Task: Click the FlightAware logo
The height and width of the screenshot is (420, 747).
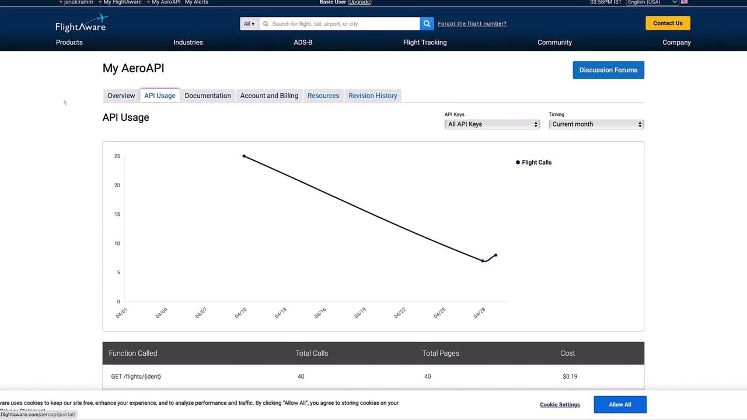Action: tap(82, 23)
